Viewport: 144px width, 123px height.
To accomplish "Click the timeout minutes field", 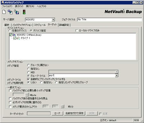I will [55, 106].
